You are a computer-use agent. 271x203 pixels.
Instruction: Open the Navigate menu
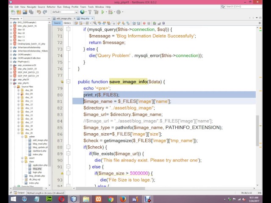click(x=32, y=7)
